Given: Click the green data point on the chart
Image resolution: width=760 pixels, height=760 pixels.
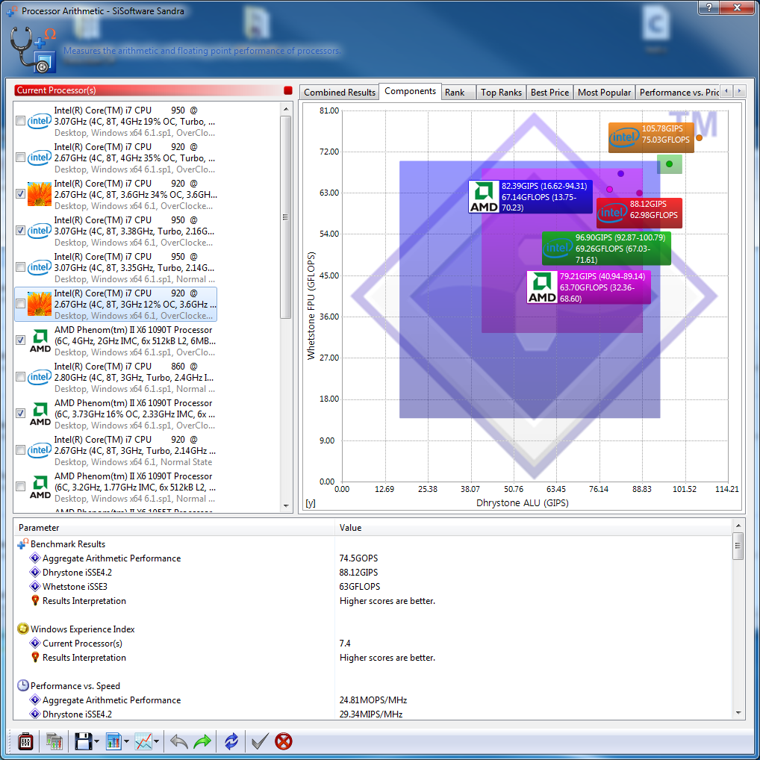Looking at the screenshot, I should (x=670, y=163).
